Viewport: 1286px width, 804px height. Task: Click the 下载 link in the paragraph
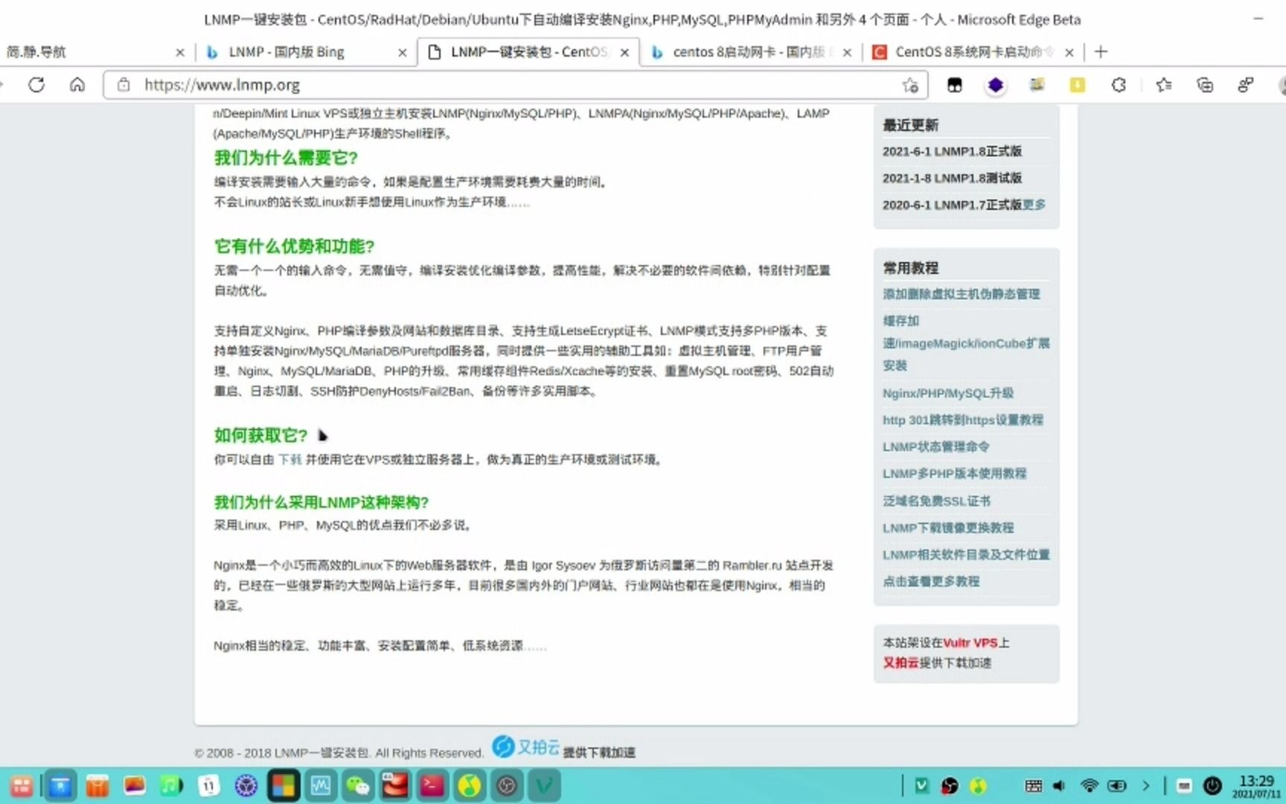click(x=289, y=459)
